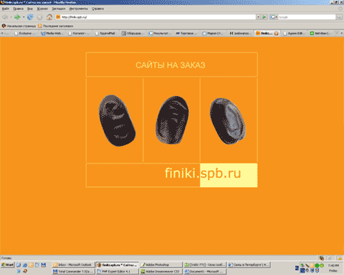
Task: Click the system tray clock showing 7:40 PM
Action: pyautogui.click(x=333, y=266)
